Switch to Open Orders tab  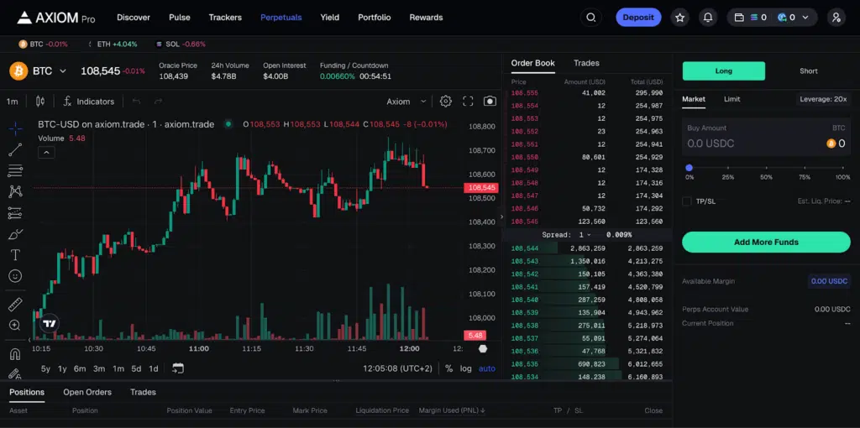(x=87, y=392)
